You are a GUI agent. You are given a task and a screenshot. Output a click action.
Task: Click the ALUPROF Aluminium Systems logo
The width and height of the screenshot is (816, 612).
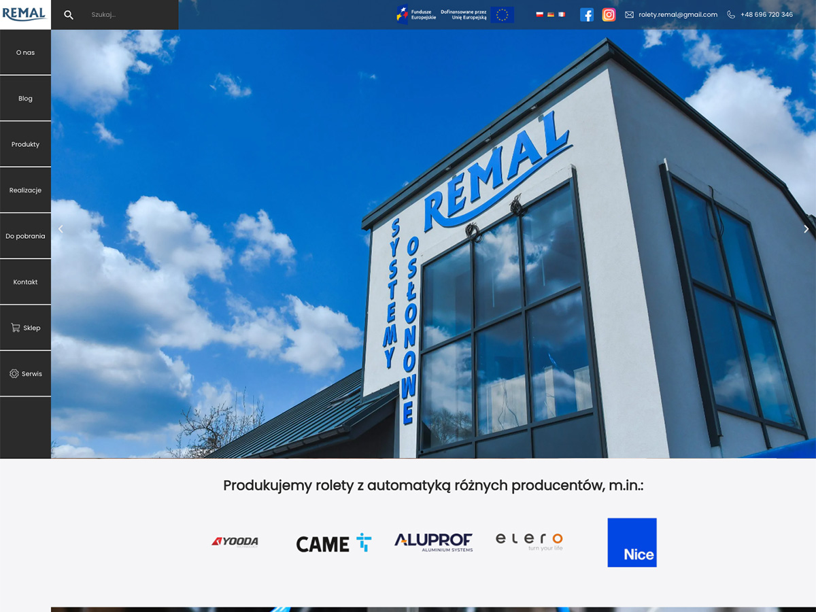[434, 542]
